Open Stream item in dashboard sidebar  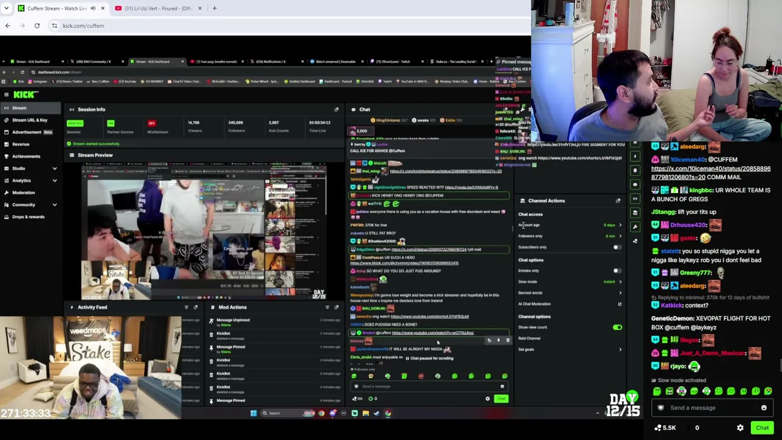pos(31,108)
